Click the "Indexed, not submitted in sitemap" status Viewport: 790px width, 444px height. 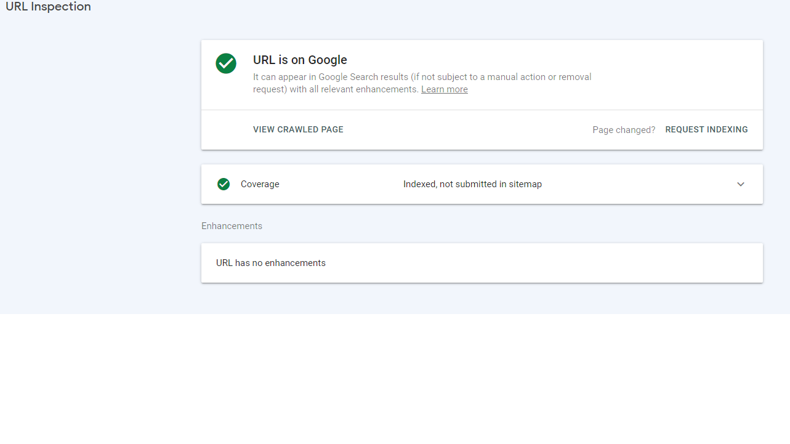coord(472,184)
